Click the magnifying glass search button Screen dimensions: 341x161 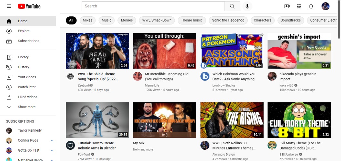point(232,6)
